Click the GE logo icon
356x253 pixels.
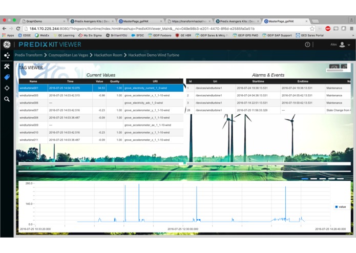tap(7, 45)
